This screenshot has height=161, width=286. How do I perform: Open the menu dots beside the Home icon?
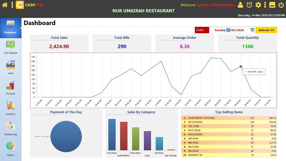12,5
